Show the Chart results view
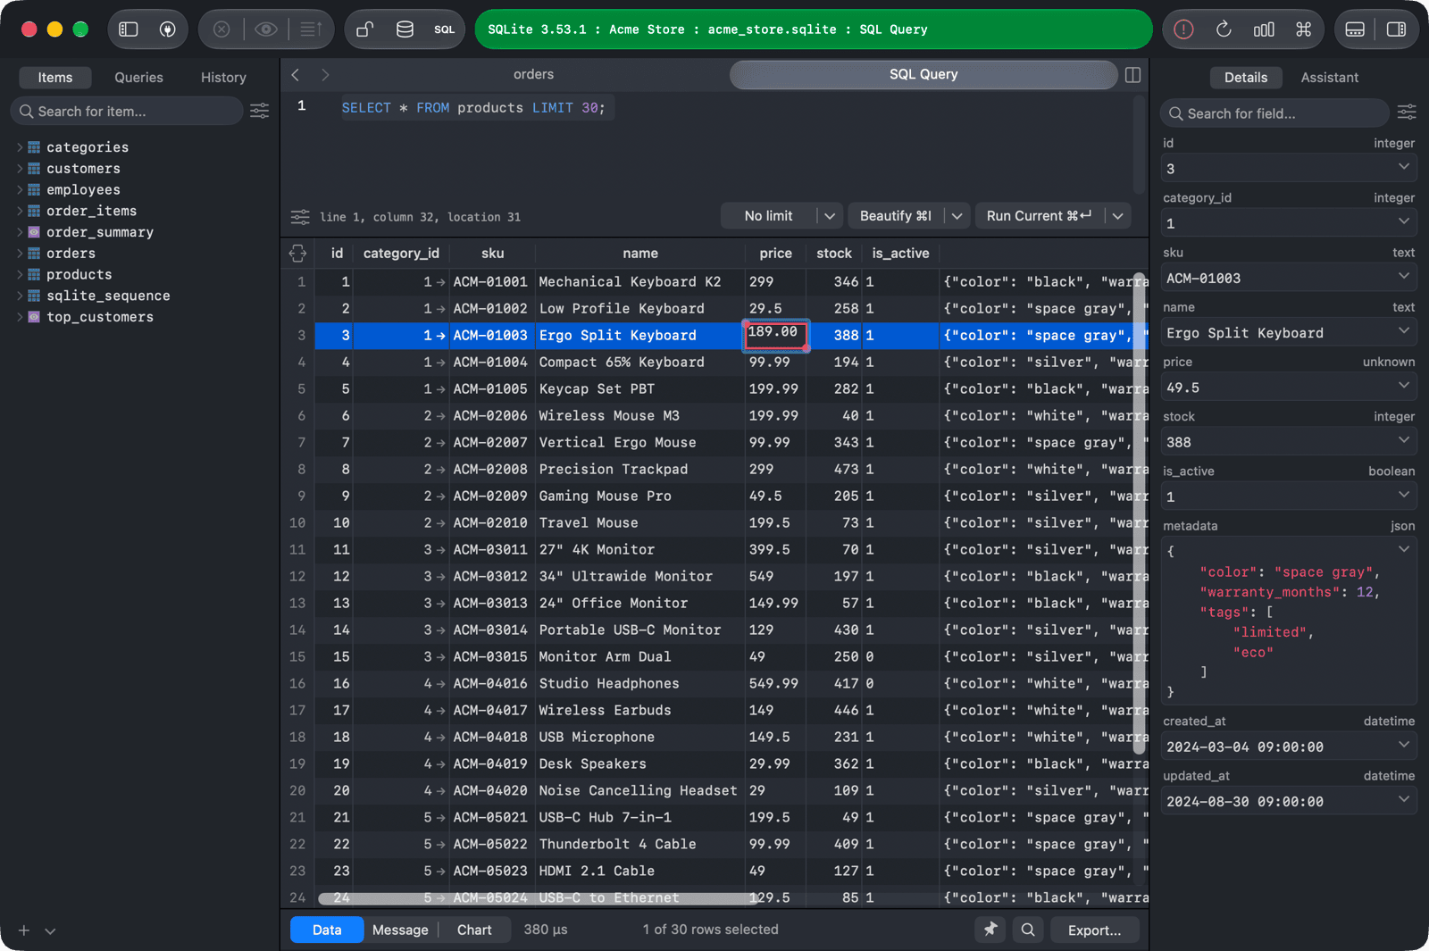 pyautogui.click(x=474, y=930)
